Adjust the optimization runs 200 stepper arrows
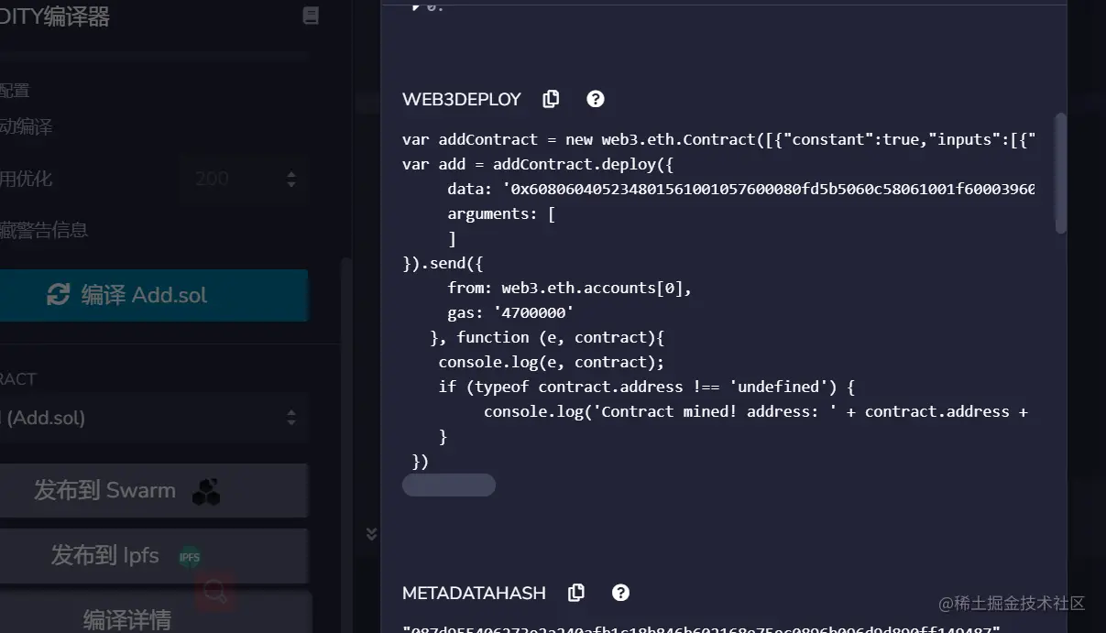The width and height of the screenshot is (1106, 633). point(291,179)
